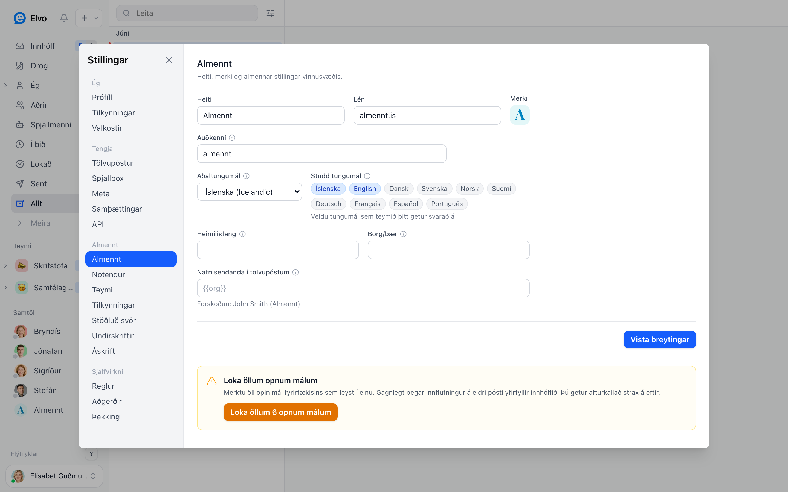The image size is (788, 492).
Task: Toggle Svenska supported language
Action: [x=434, y=188]
